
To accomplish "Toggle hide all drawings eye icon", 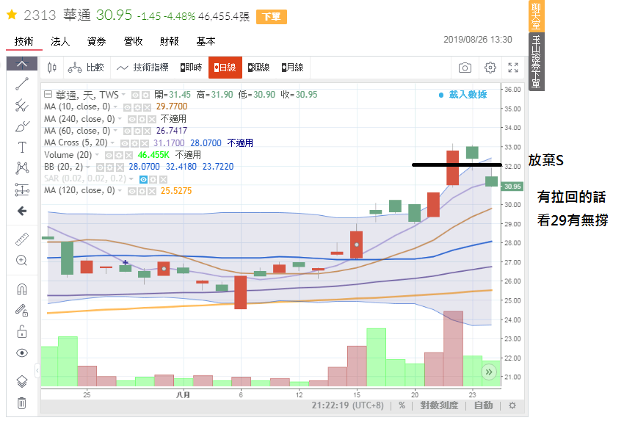I will [22, 353].
